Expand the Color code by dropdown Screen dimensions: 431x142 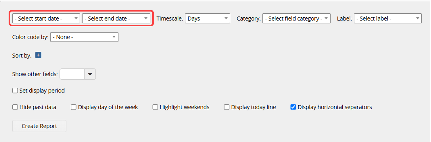84,37
